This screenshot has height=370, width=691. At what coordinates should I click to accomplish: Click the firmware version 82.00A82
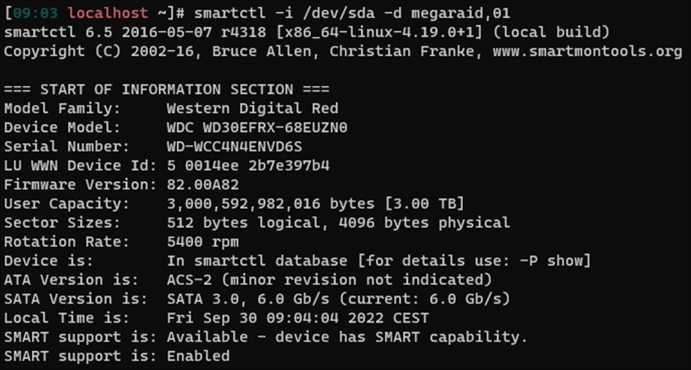point(203,185)
